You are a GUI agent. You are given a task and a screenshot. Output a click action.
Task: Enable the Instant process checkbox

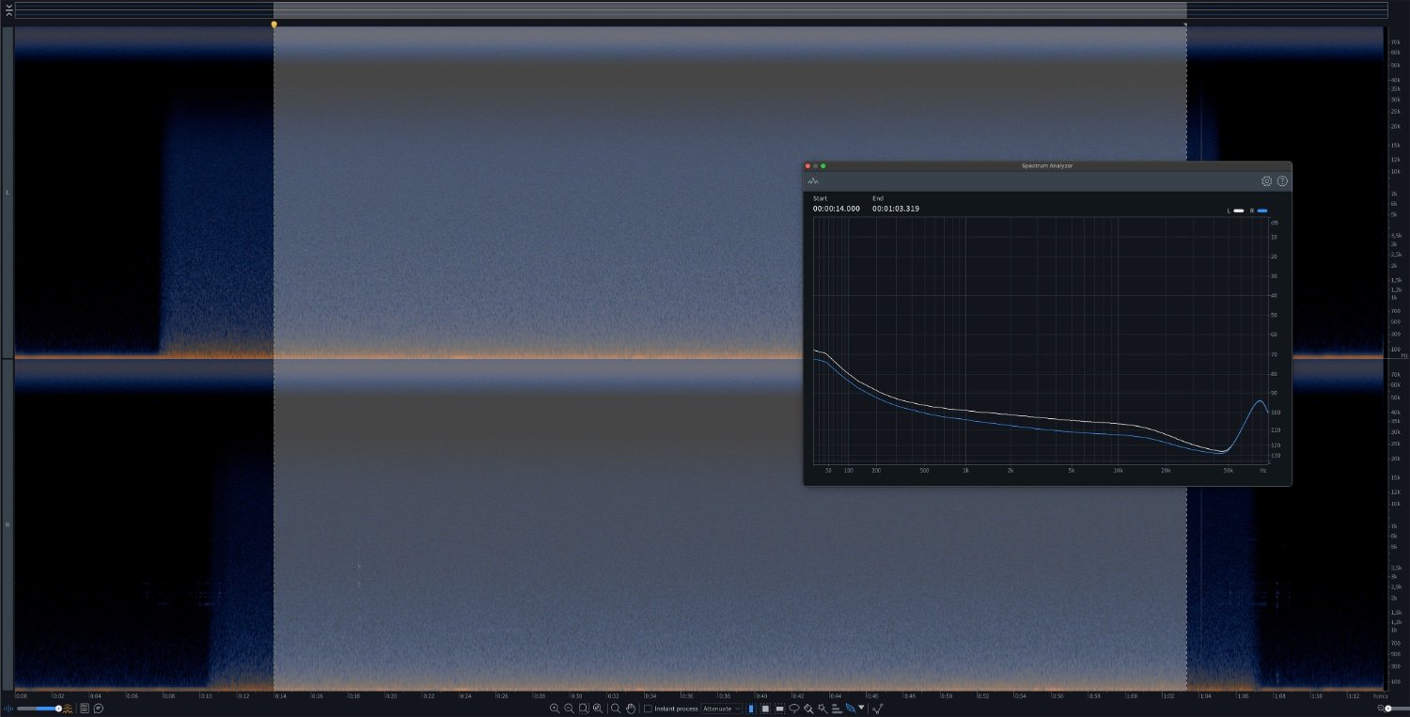pos(648,709)
